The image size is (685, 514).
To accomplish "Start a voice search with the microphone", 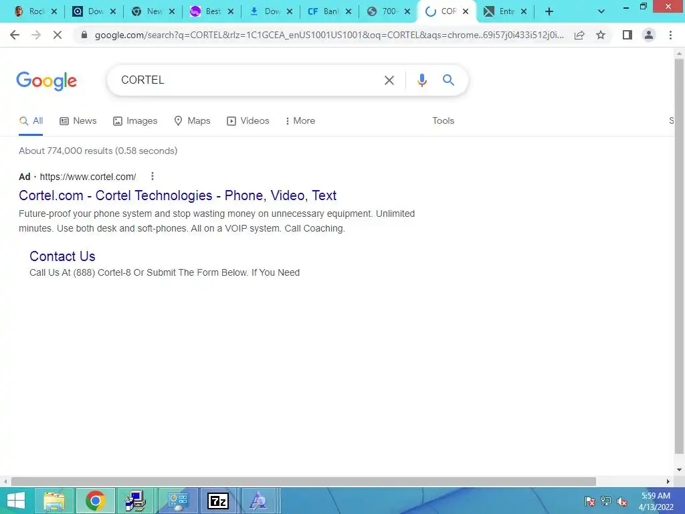I will pos(421,80).
